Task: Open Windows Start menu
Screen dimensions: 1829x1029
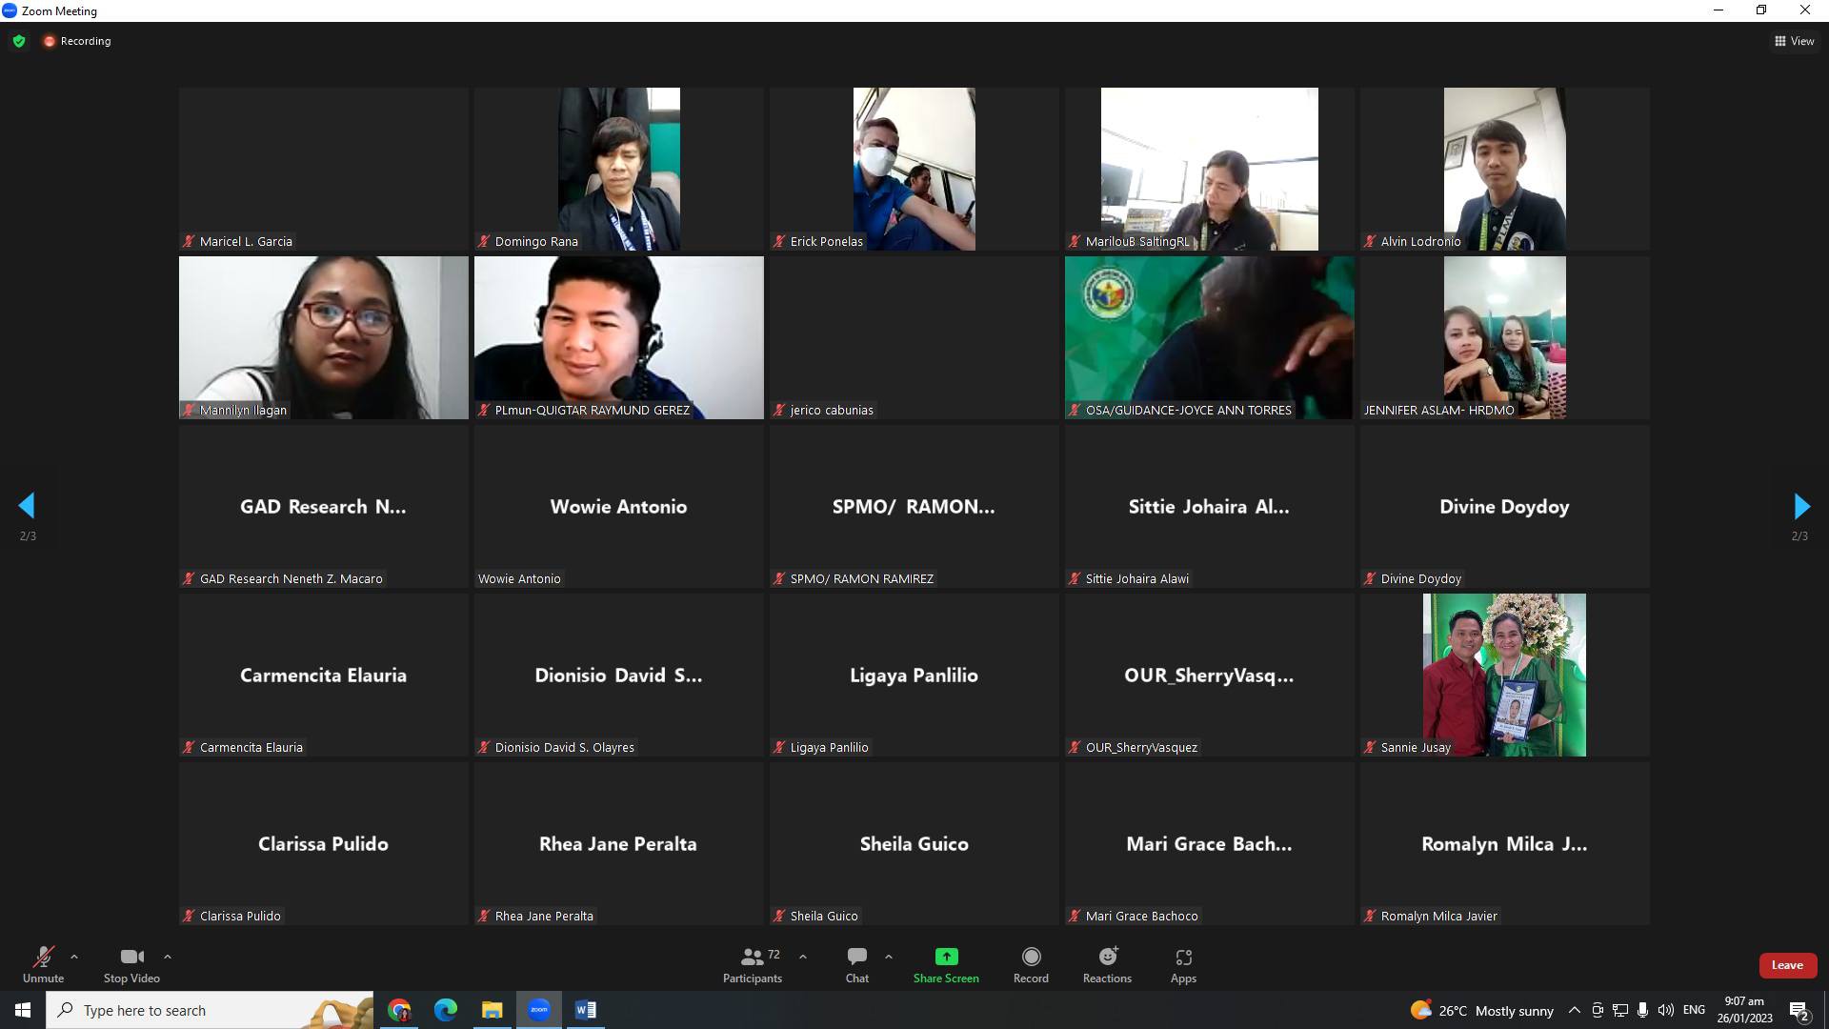Action: click(x=23, y=1010)
